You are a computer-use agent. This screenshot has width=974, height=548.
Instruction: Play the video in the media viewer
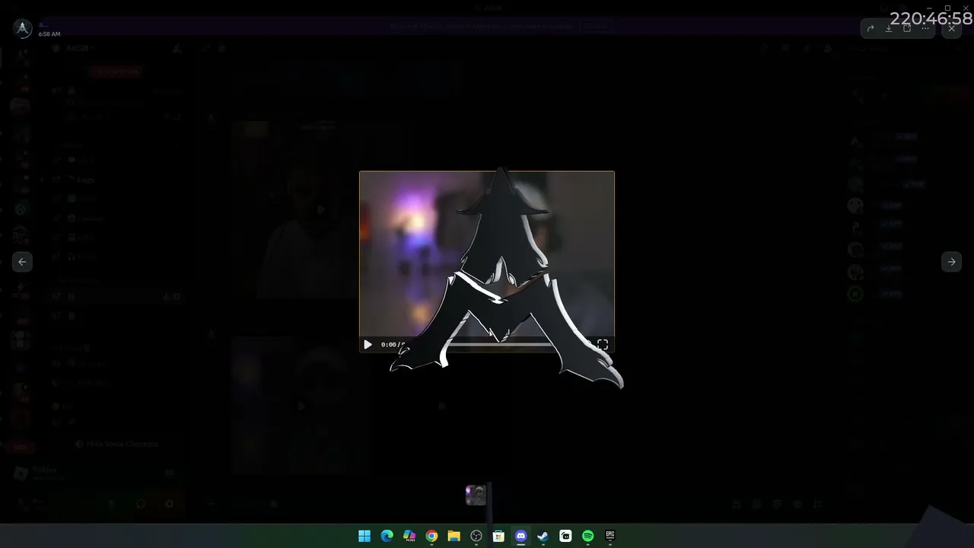tap(368, 344)
